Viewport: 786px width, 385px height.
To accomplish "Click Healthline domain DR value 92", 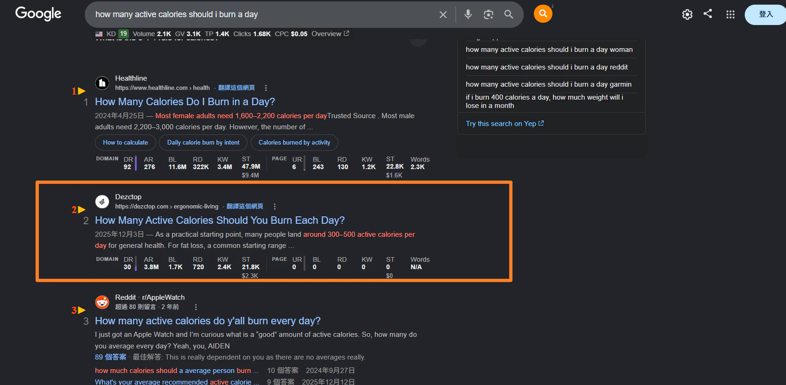I will pyautogui.click(x=127, y=167).
